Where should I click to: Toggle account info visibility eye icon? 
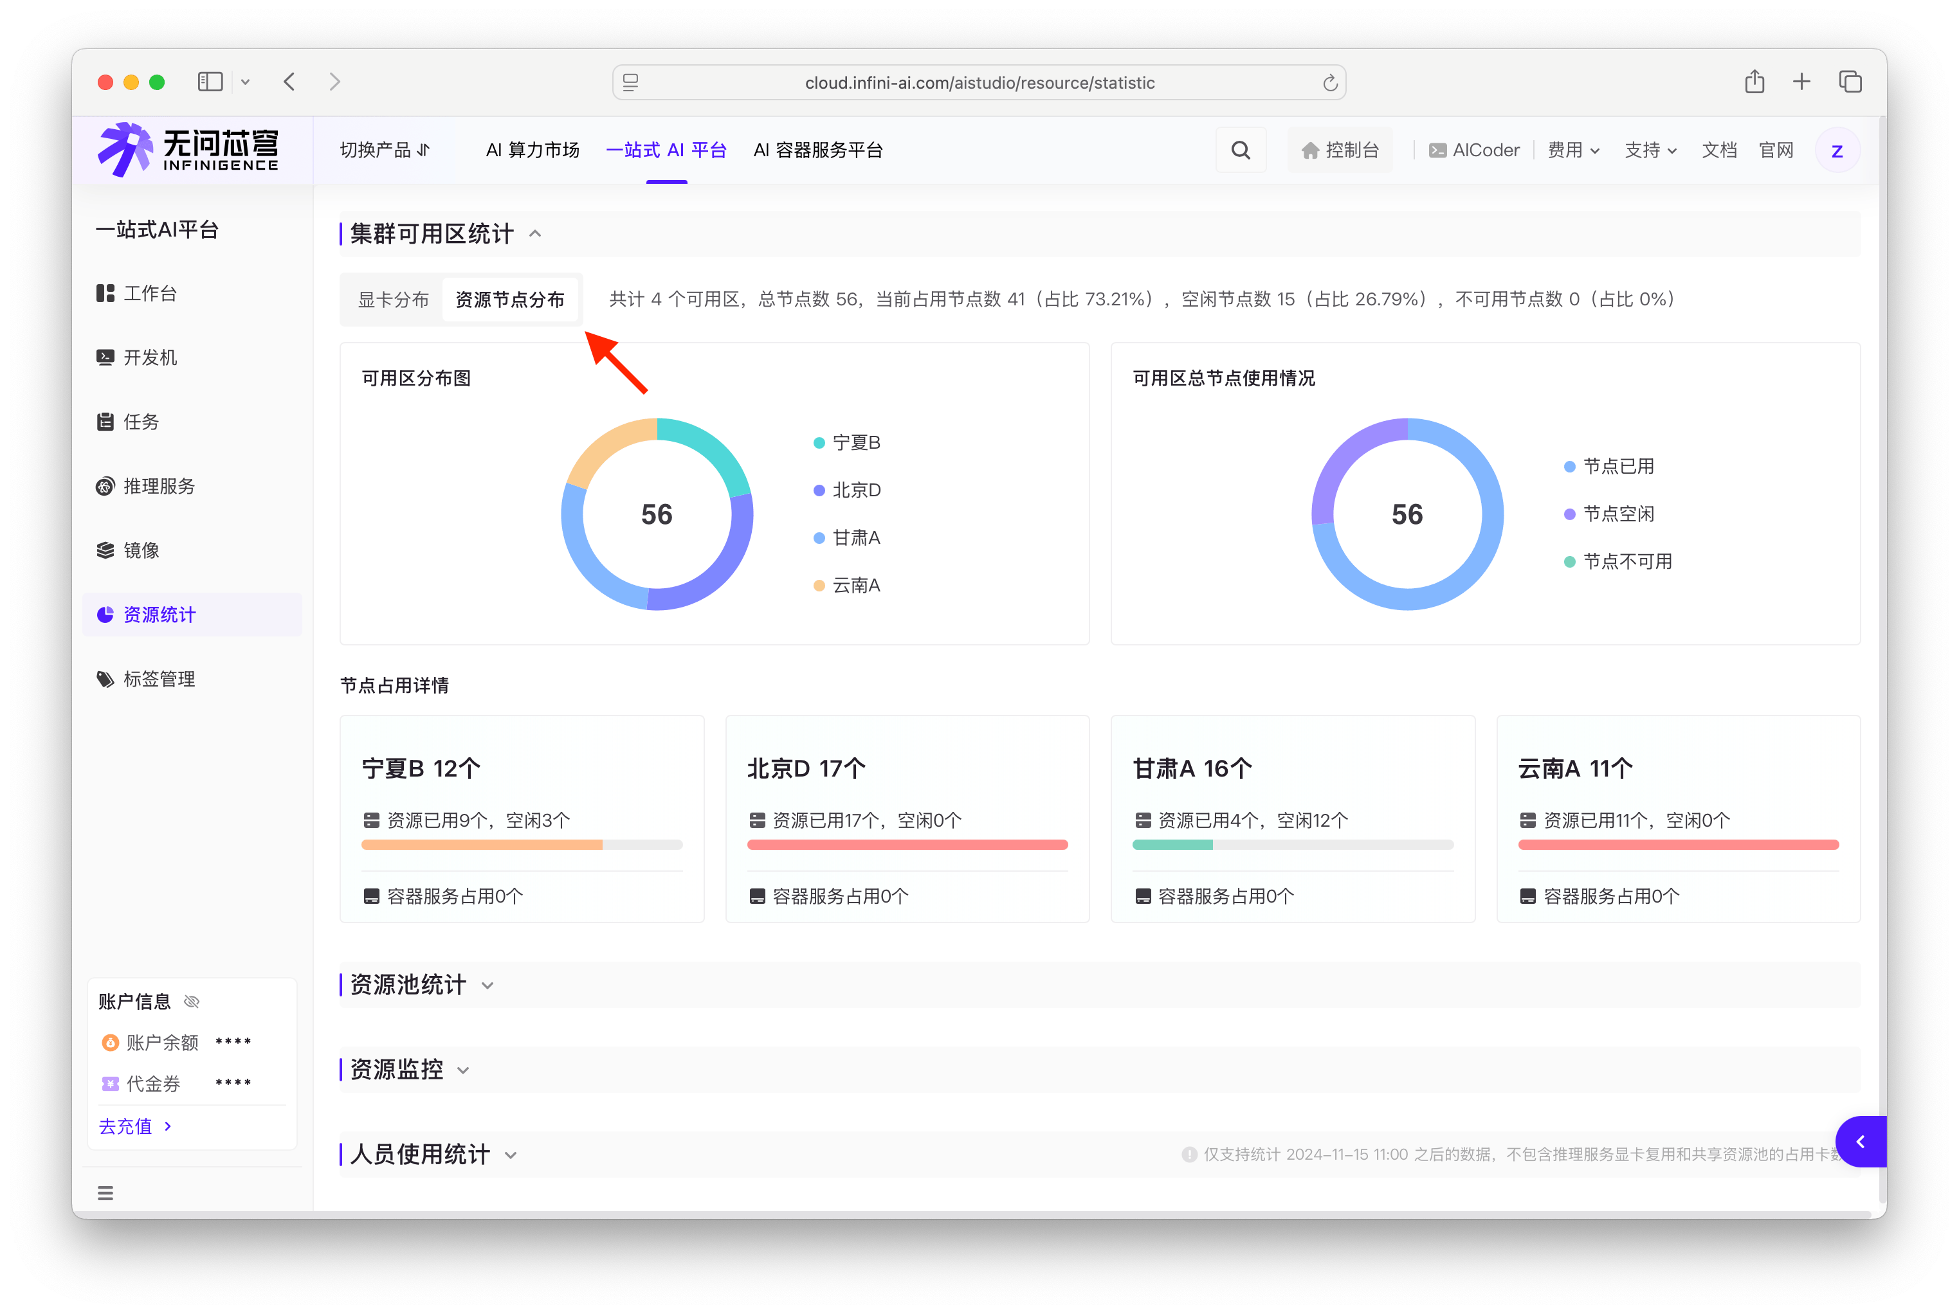[x=192, y=1002]
